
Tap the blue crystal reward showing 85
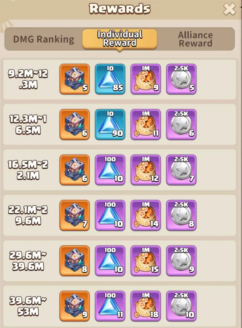(x=110, y=79)
